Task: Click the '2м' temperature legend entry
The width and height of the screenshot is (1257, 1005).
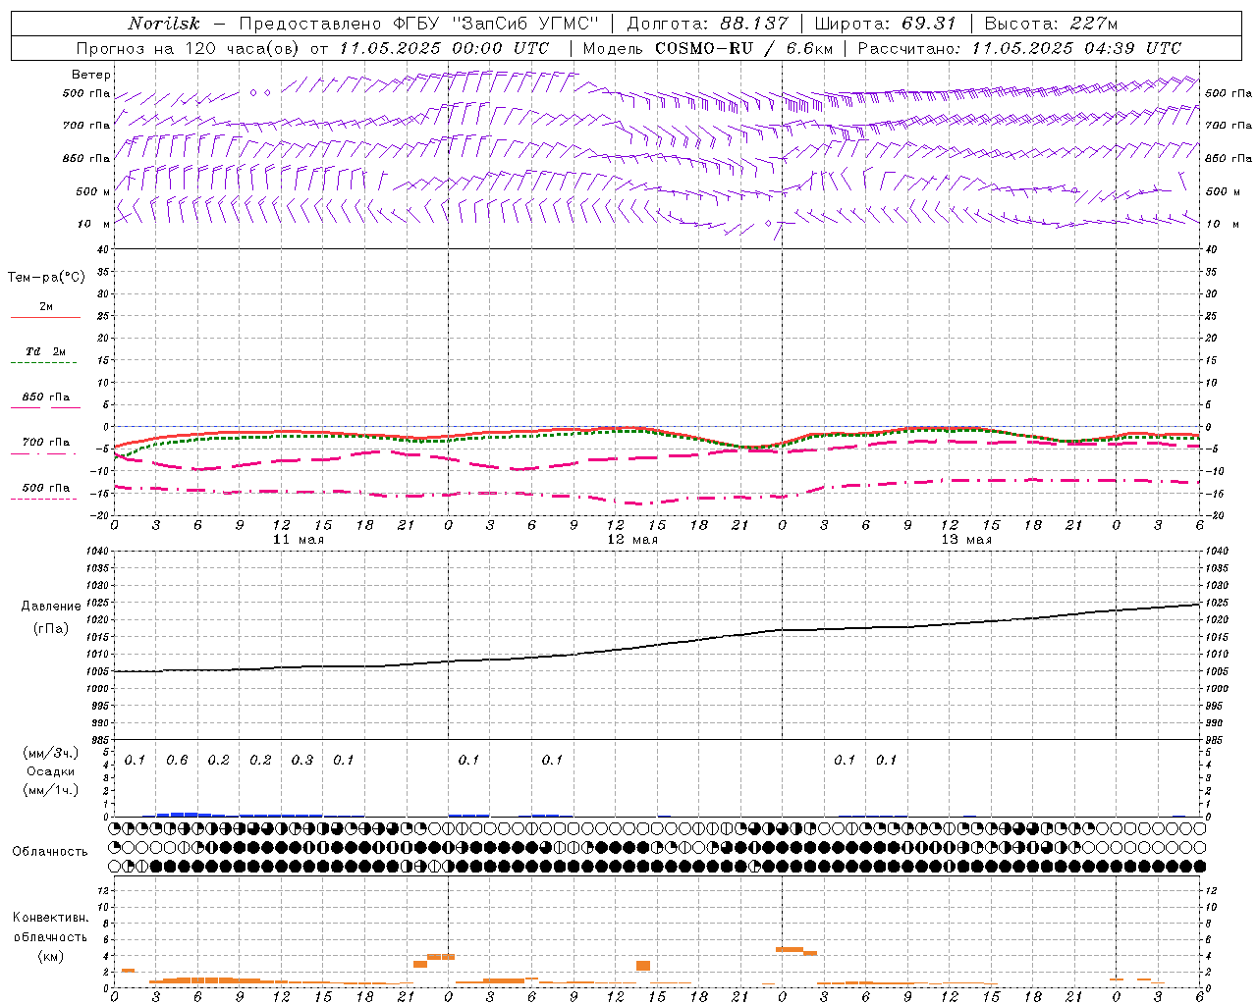Action: (x=46, y=307)
